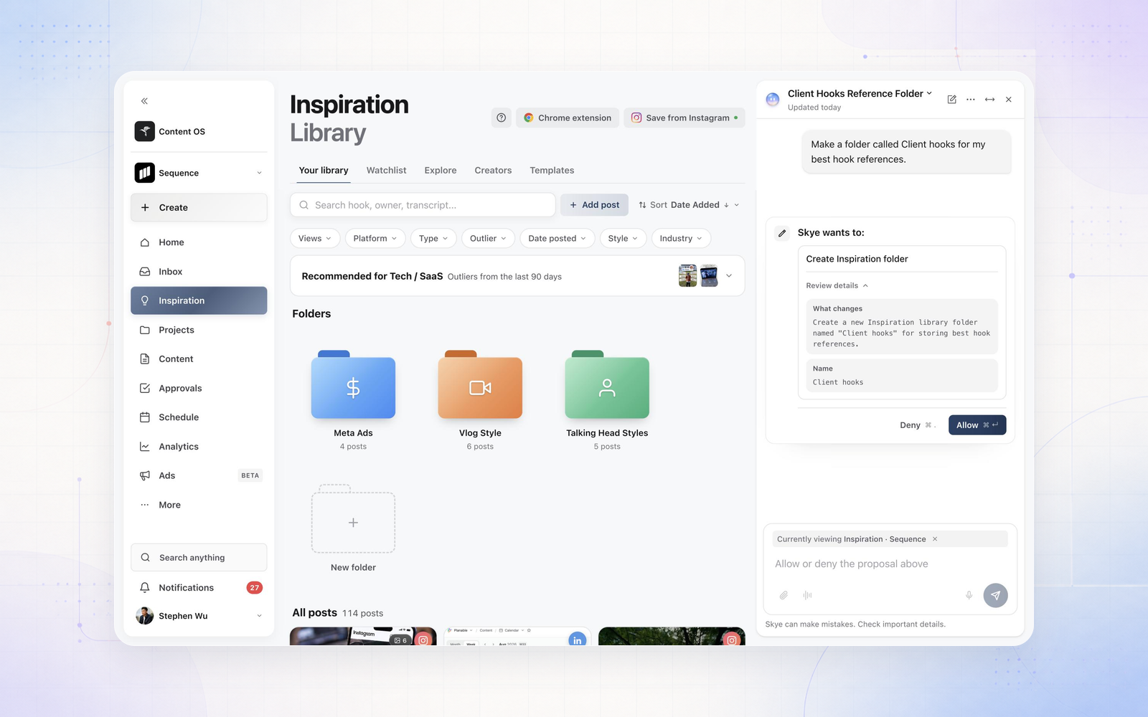Screen dimensions: 1148x717
Task: Open the Platform filter dropdown
Action: pyautogui.click(x=375, y=238)
